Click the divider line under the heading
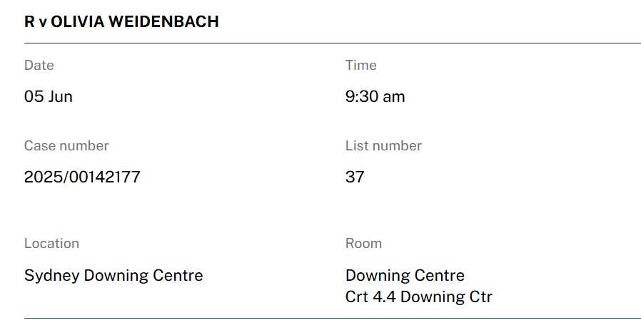 pos(333,43)
